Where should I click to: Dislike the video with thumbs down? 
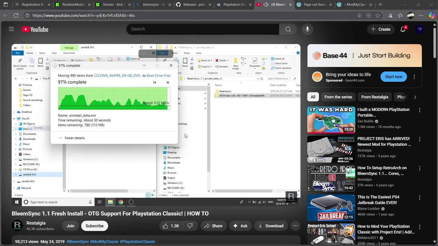click(x=190, y=226)
